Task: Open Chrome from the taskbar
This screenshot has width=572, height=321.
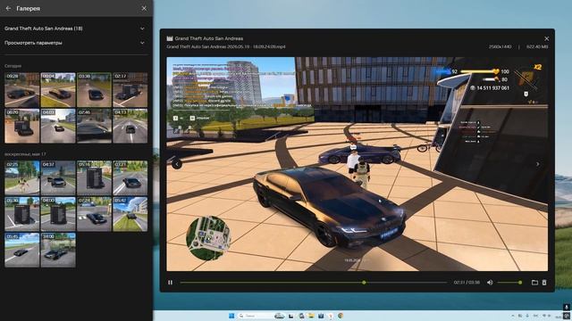Action: pyautogui.click(x=340, y=316)
